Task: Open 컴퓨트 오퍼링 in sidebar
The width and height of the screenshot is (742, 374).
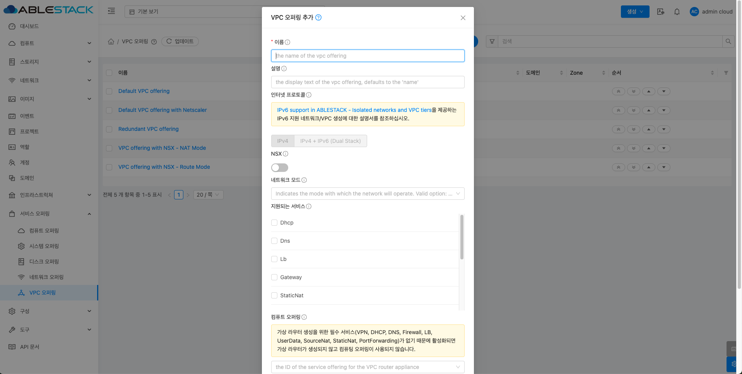Action: tap(49, 231)
